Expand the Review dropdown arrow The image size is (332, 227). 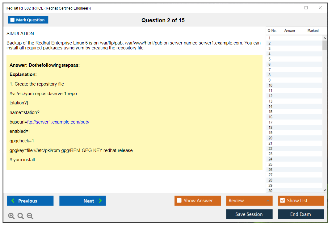(x=268, y=201)
